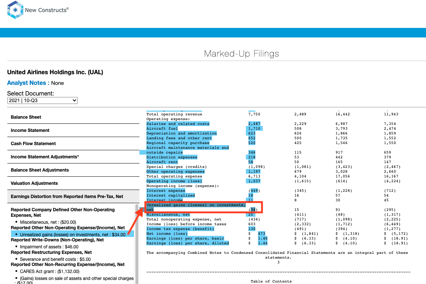Viewport: 426px width, 284px height.
Task: Click highlighted Income tax expense (benefit) label
Action: point(181,229)
